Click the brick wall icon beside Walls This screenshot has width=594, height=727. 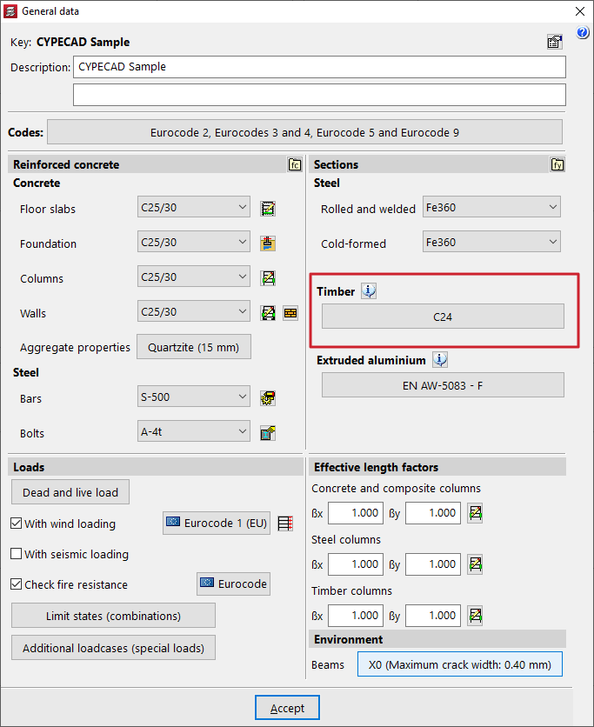pos(290,313)
